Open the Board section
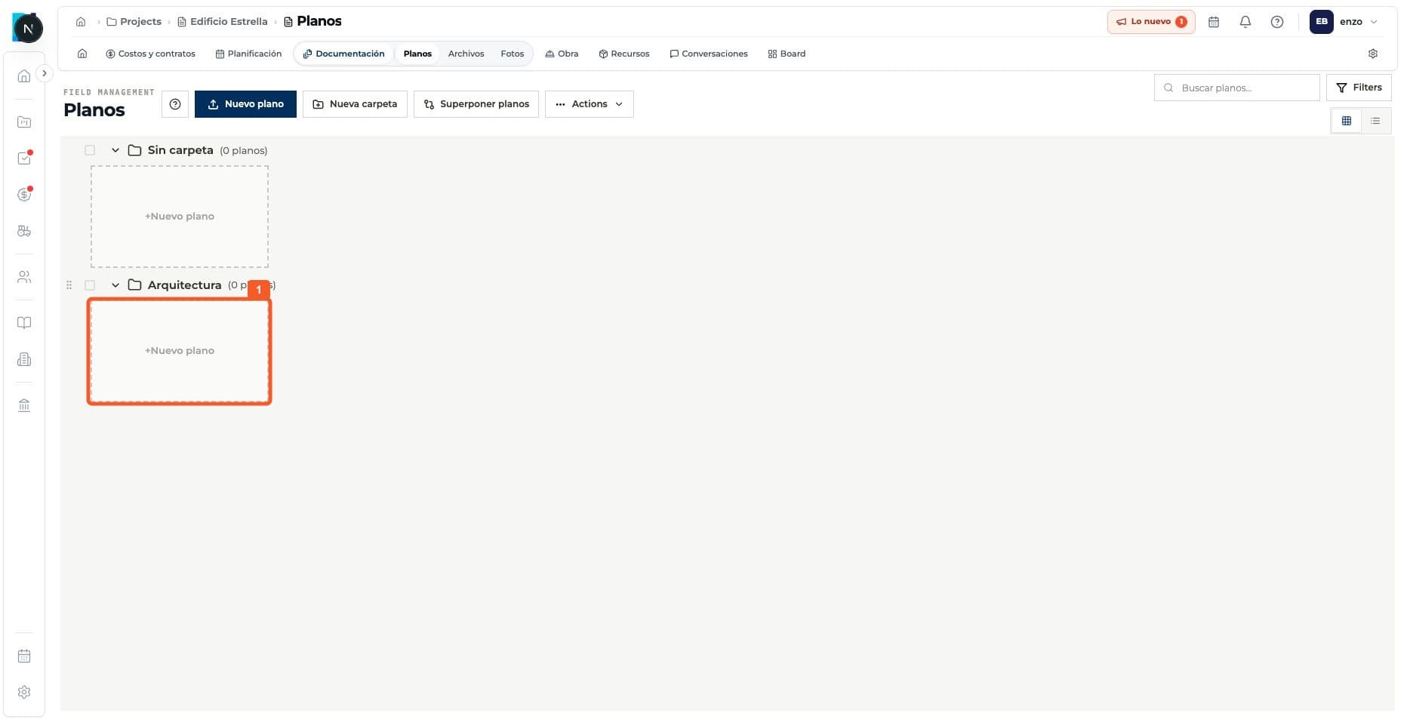 point(787,54)
